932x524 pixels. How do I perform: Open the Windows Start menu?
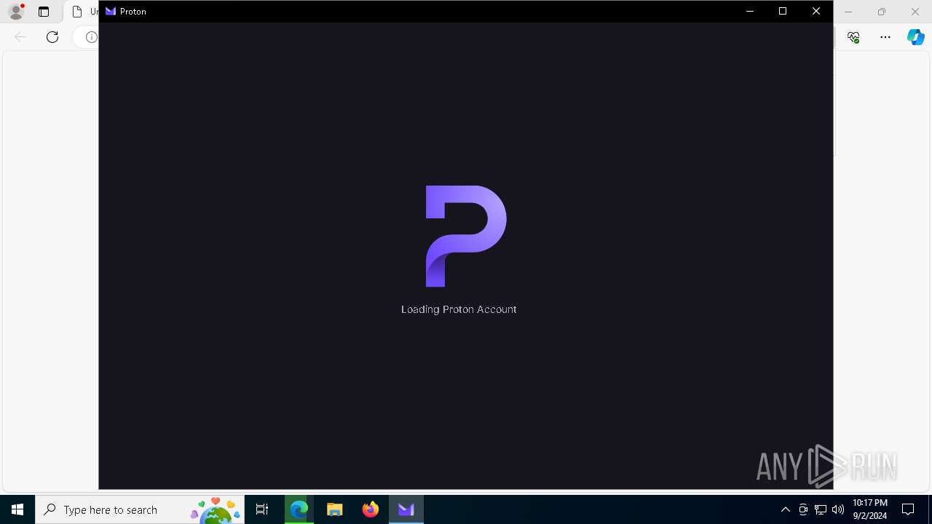pyautogui.click(x=17, y=509)
